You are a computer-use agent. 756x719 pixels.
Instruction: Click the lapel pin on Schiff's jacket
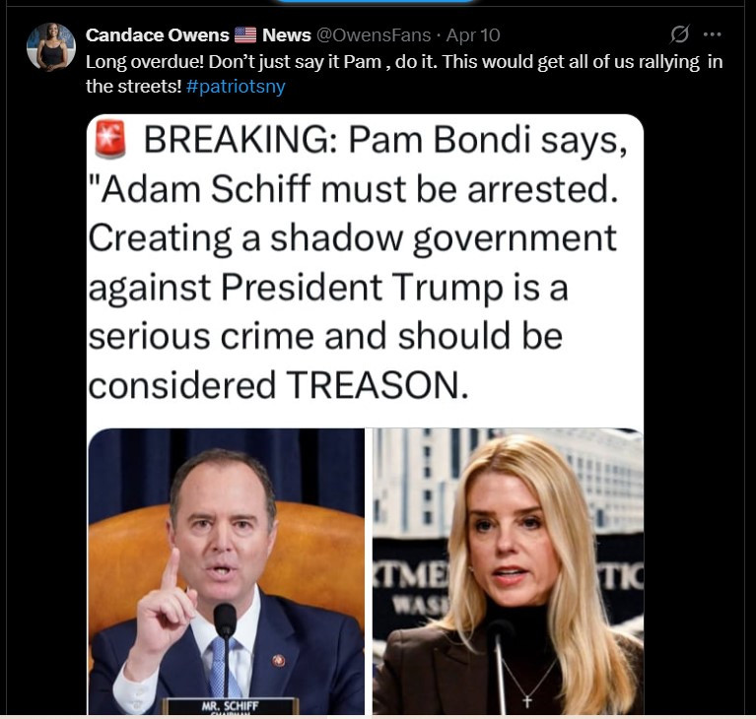278,660
